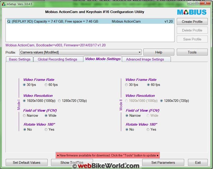Select the REPLAY XD drive row in device list
This screenshot has width=213, height=169.
coord(90,22)
